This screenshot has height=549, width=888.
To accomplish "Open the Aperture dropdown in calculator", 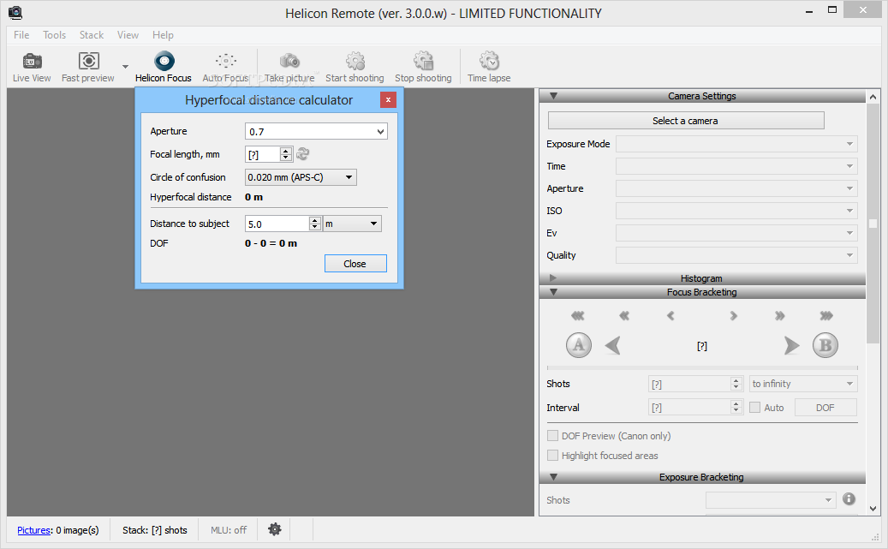I will click(x=380, y=131).
